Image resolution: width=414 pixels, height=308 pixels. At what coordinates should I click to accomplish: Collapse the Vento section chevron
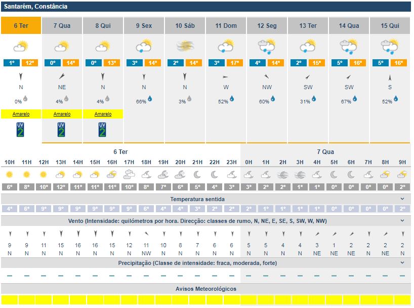402,221
